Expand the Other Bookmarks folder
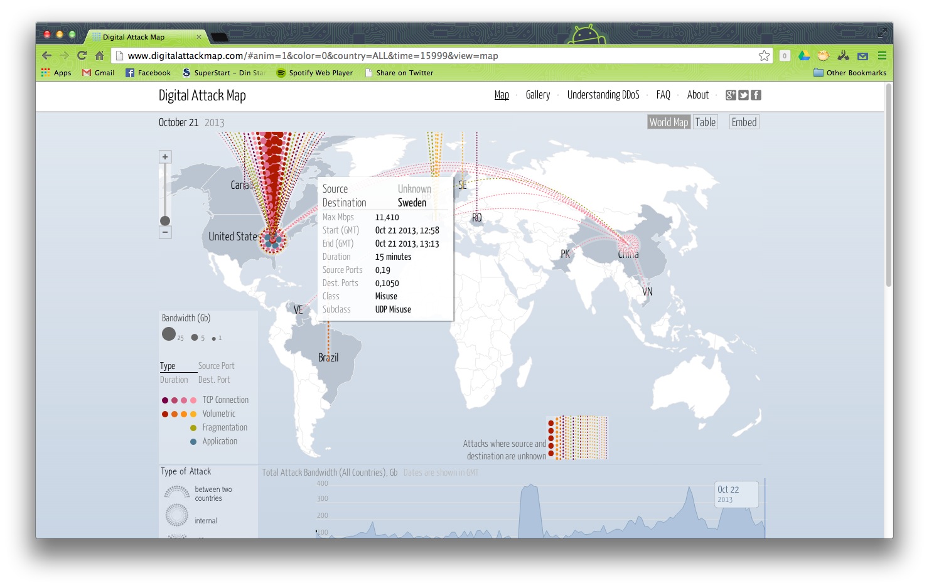929x588 pixels. pos(850,73)
